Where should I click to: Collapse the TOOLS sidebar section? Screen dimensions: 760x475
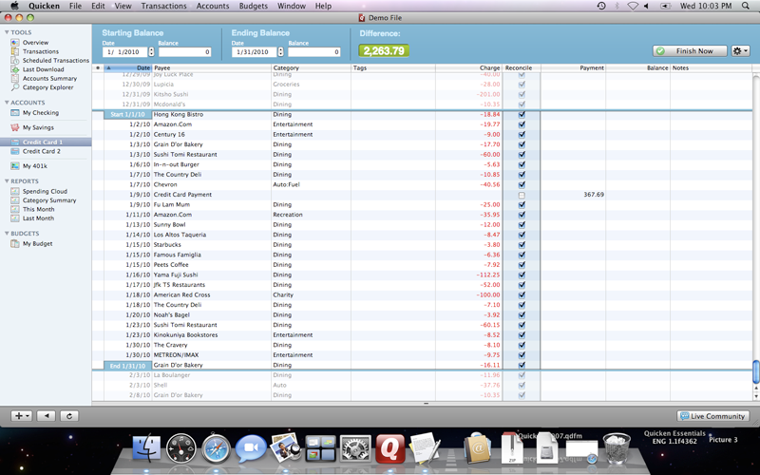[7, 32]
